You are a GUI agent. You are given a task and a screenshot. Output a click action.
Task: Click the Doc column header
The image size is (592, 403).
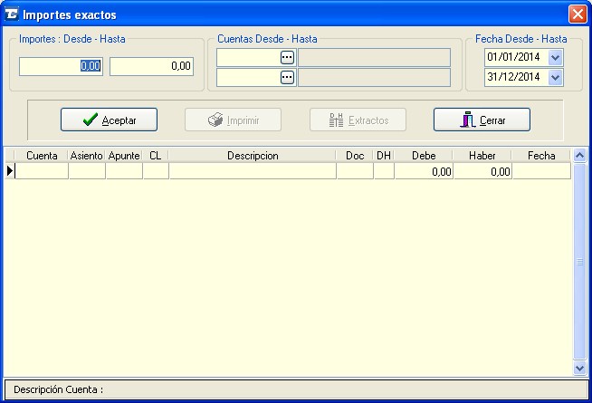(x=355, y=156)
